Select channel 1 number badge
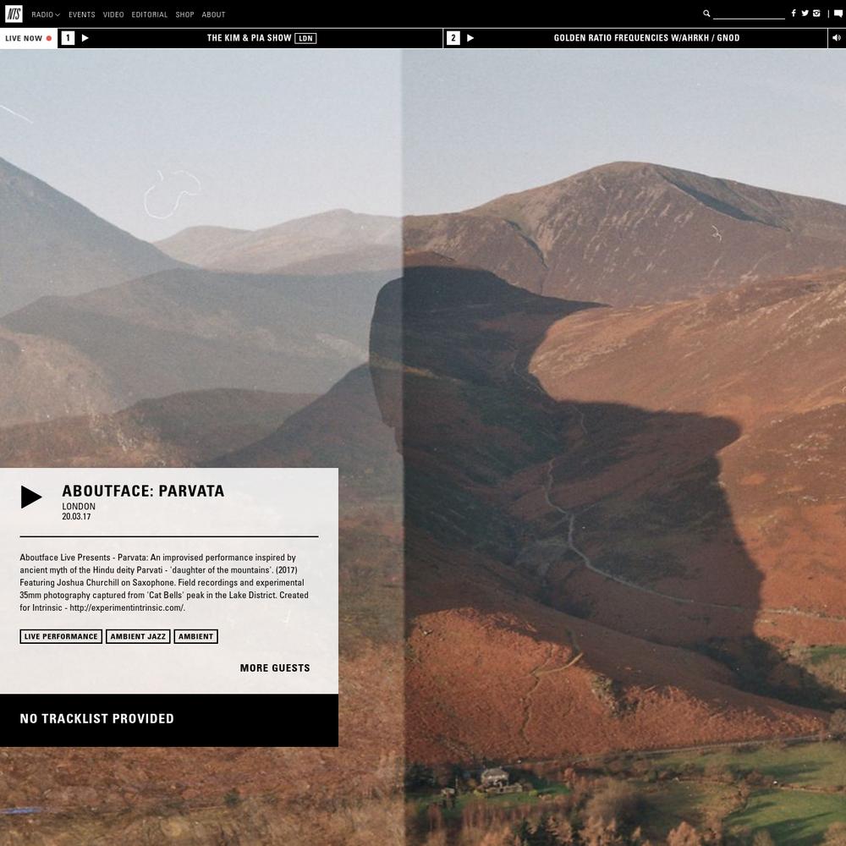This screenshot has height=846, width=846. (x=68, y=38)
